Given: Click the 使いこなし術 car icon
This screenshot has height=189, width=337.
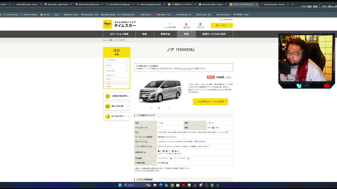Looking at the screenshot, I should (108, 106).
